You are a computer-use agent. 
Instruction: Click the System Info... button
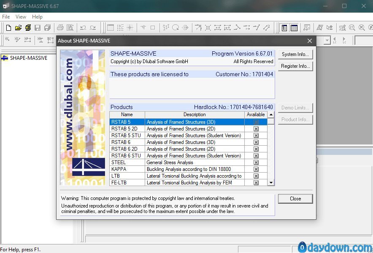pyautogui.click(x=295, y=54)
